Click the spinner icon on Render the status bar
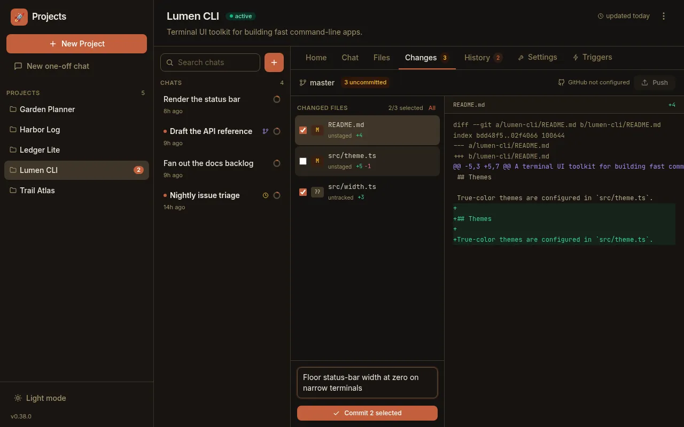Viewport: 684px width, 427px height. pyautogui.click(x=277, y=99)
